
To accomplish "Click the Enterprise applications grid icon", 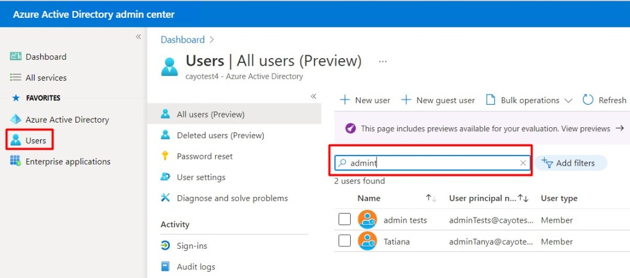I will click(x=16, y=162).
